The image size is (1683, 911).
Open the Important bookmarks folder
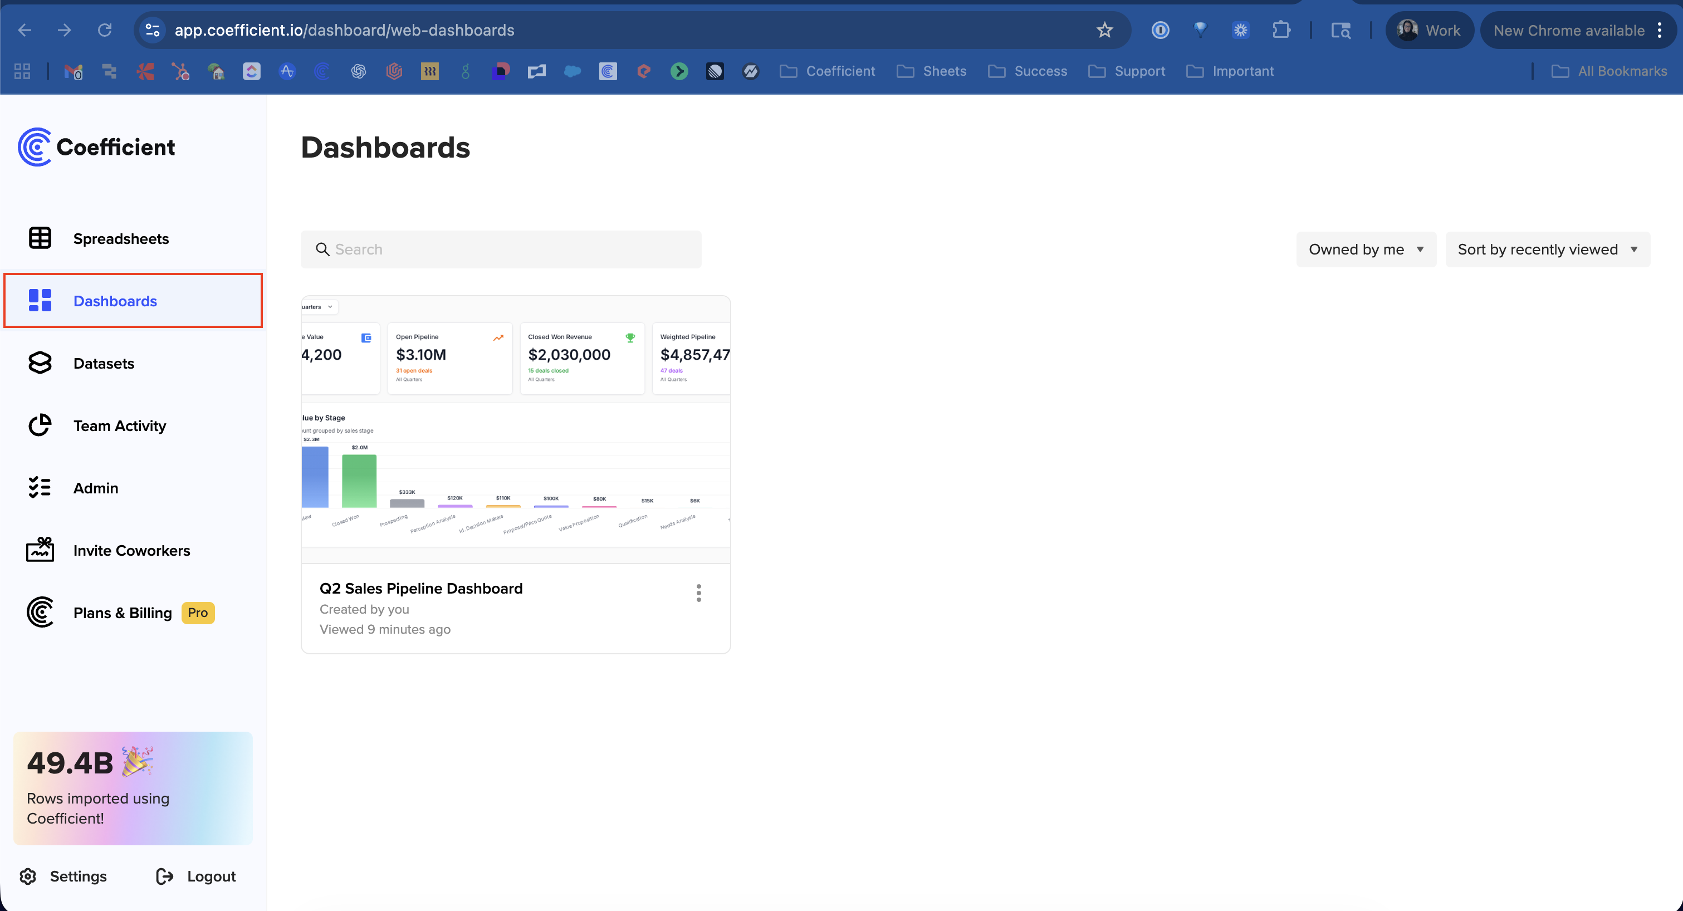1230,71
